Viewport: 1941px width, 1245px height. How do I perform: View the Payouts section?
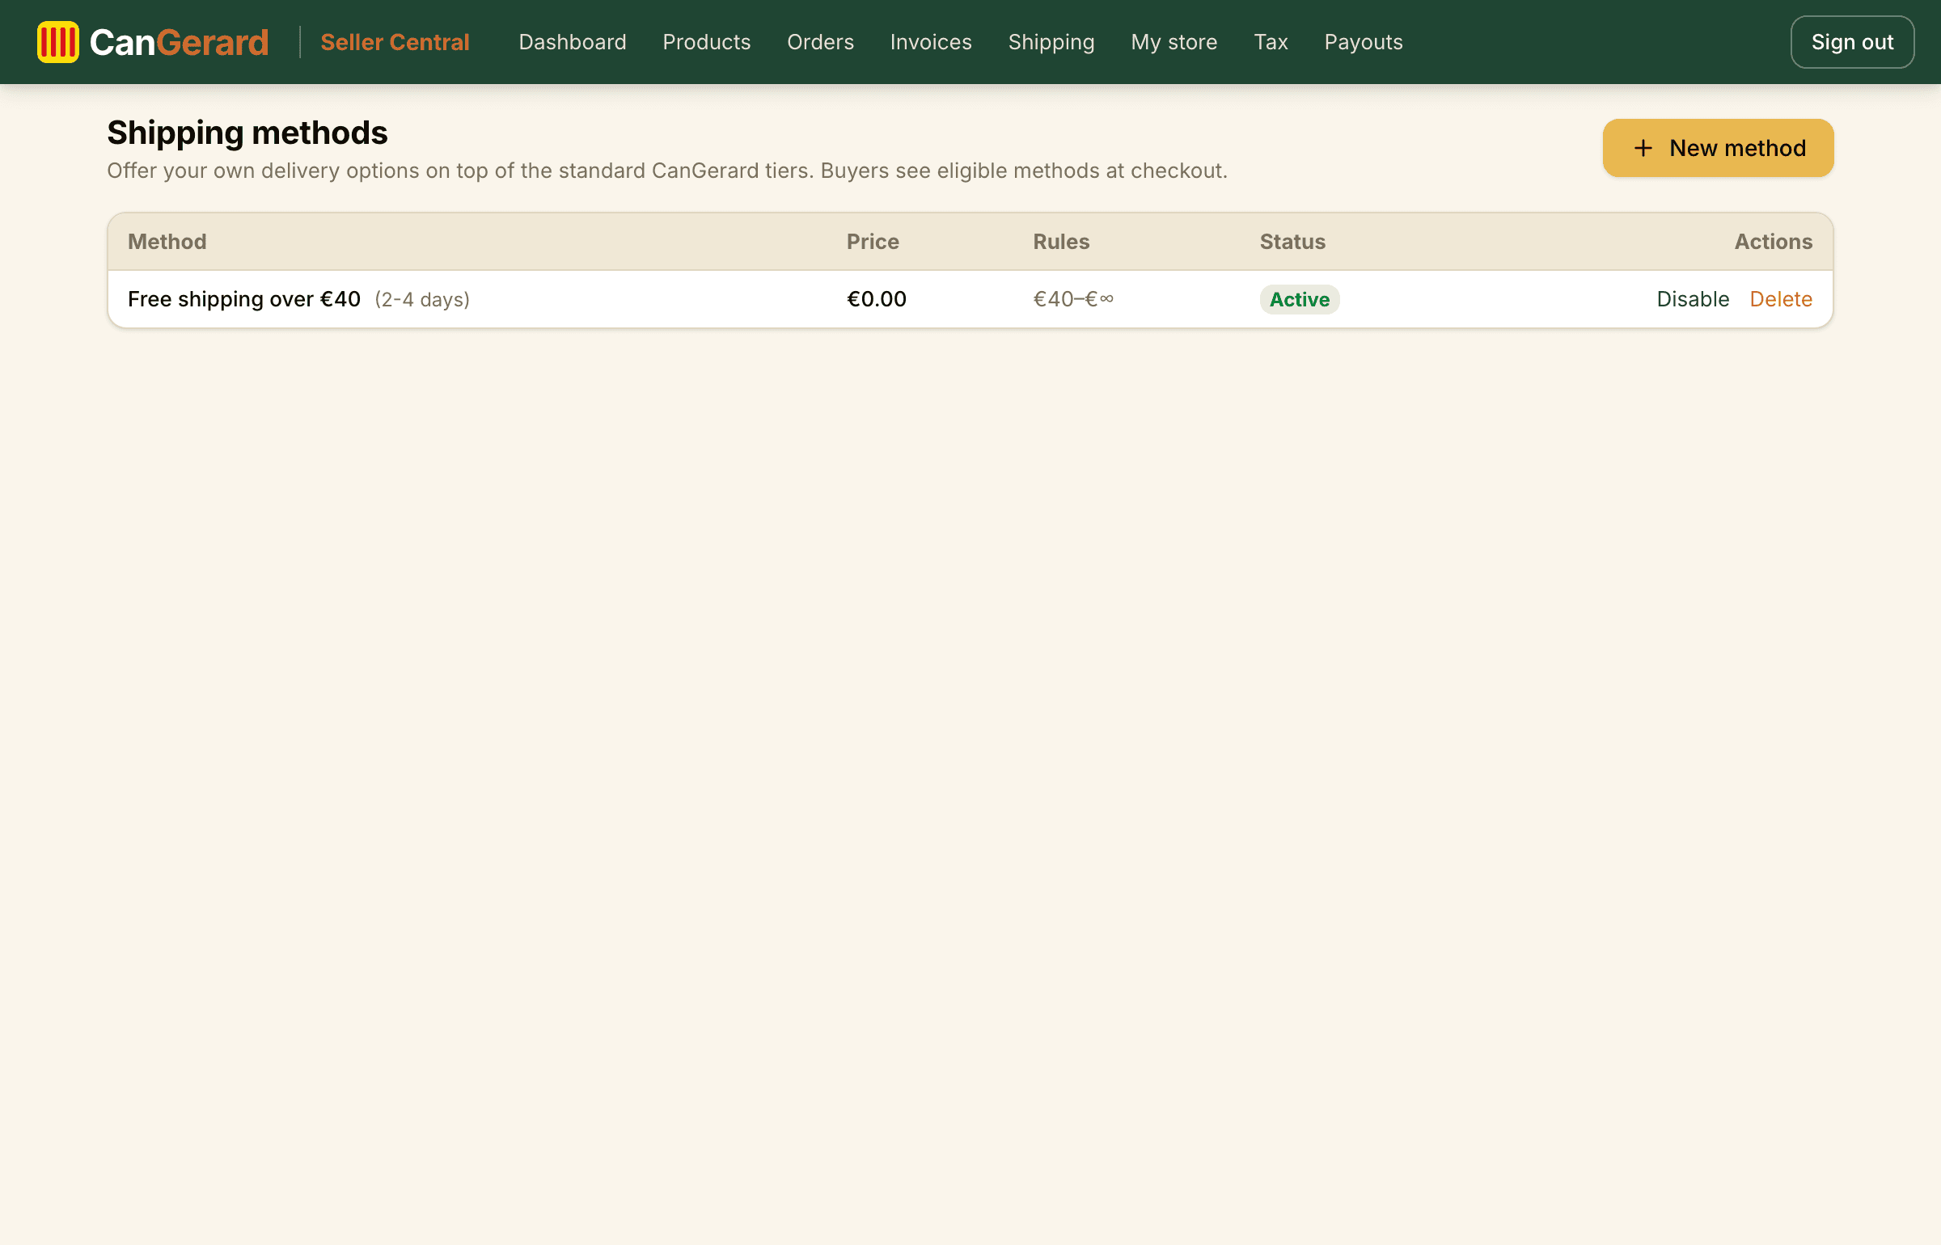(x=1364, y=42)
